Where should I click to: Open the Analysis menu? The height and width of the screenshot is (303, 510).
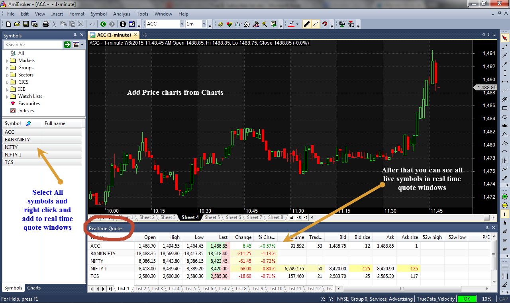pyautogui.click(x=122, y=14)
